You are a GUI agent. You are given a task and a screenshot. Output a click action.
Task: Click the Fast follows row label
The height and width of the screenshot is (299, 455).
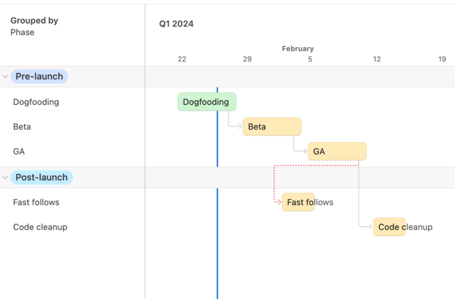pos(36,202)
